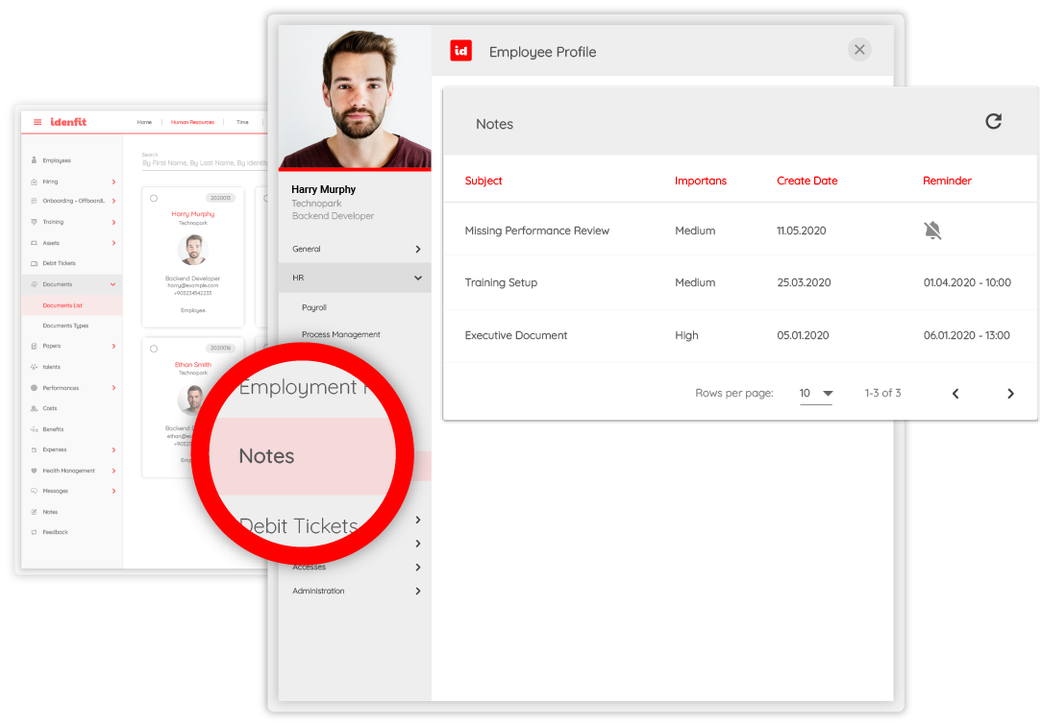1042x727 pixels.
Task: Expand the Performances submenu arrow
Action: [113, 388]
